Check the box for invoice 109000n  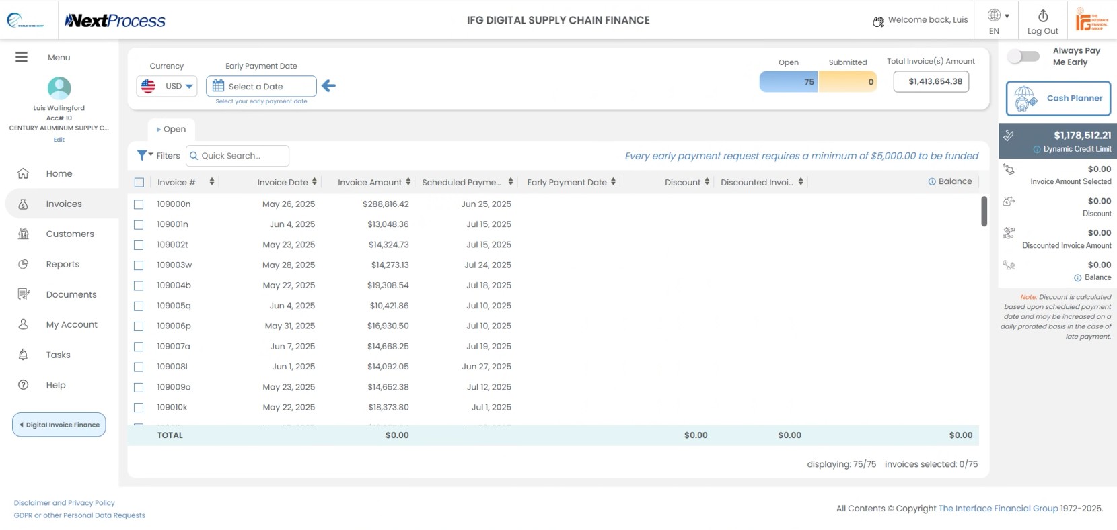[x=139, y=204]
